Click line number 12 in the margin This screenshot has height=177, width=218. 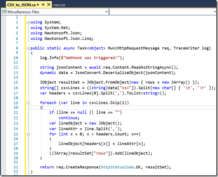click(16, 67)
